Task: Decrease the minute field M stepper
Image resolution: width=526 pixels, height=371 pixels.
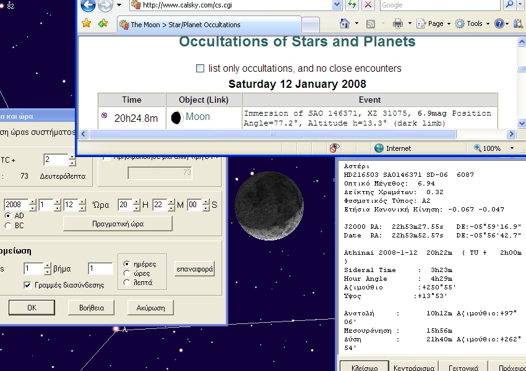Action: [x=171, y=208]
